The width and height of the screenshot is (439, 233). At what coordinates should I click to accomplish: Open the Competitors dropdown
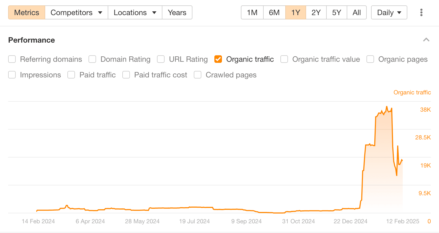pyautogui.click(x=76, y=12)
